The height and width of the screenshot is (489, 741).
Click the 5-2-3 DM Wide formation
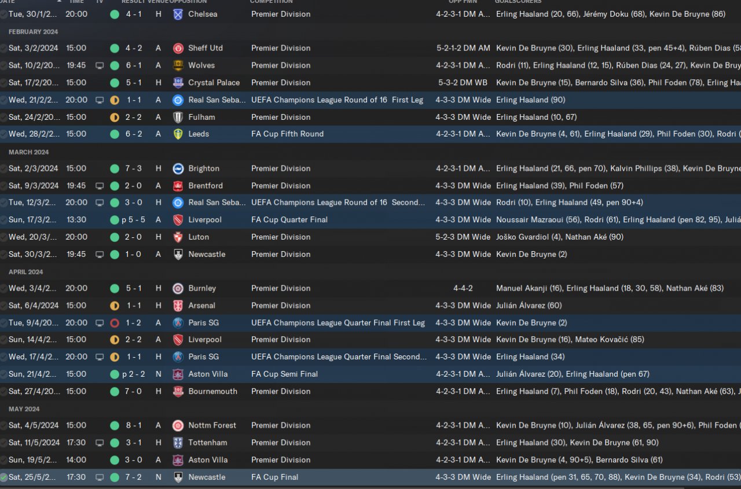click(x=463, y=237)
